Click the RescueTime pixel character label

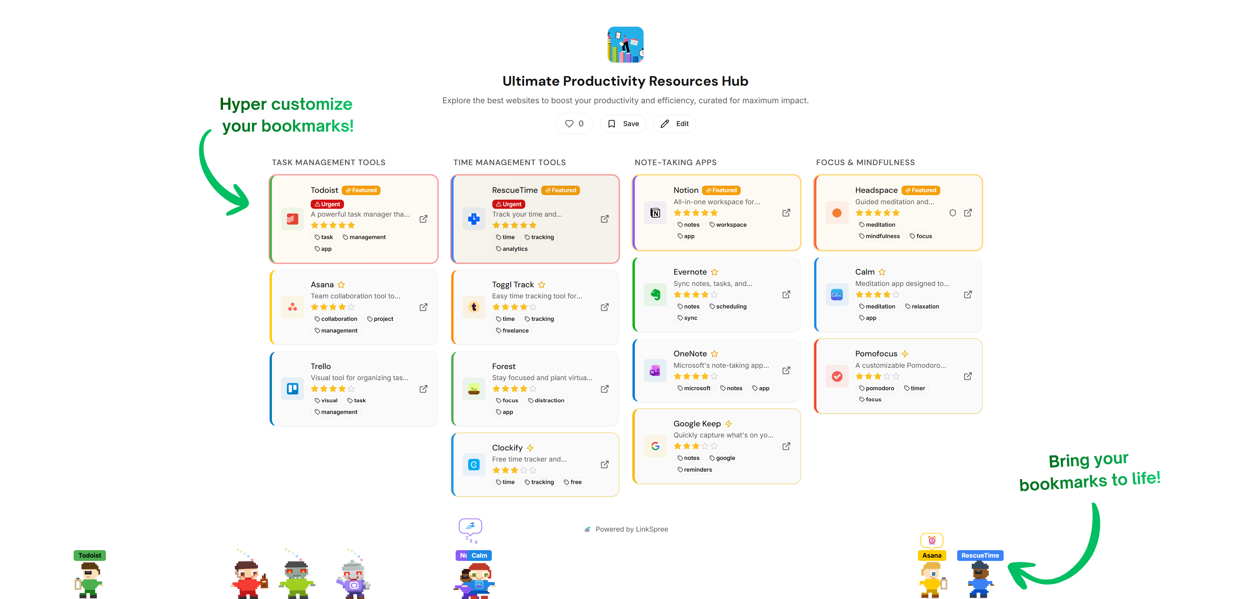979,555
